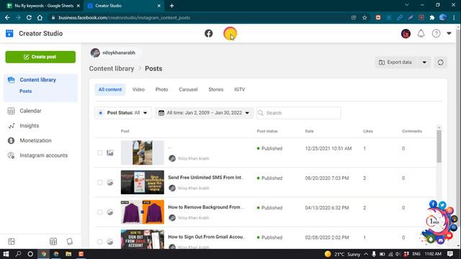Collapse the sidebar panel icon

coord(12,242)
